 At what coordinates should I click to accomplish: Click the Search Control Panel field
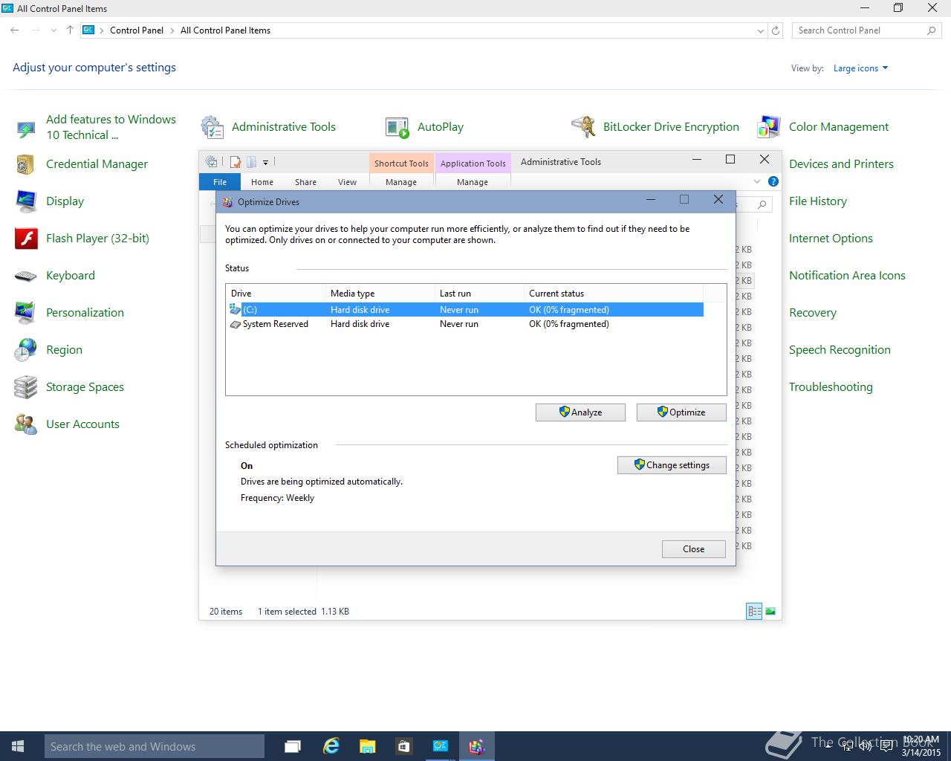866,30
